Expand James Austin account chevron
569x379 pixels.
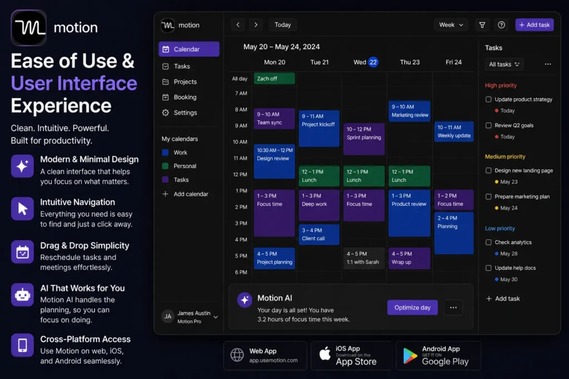tap(216, 317)
